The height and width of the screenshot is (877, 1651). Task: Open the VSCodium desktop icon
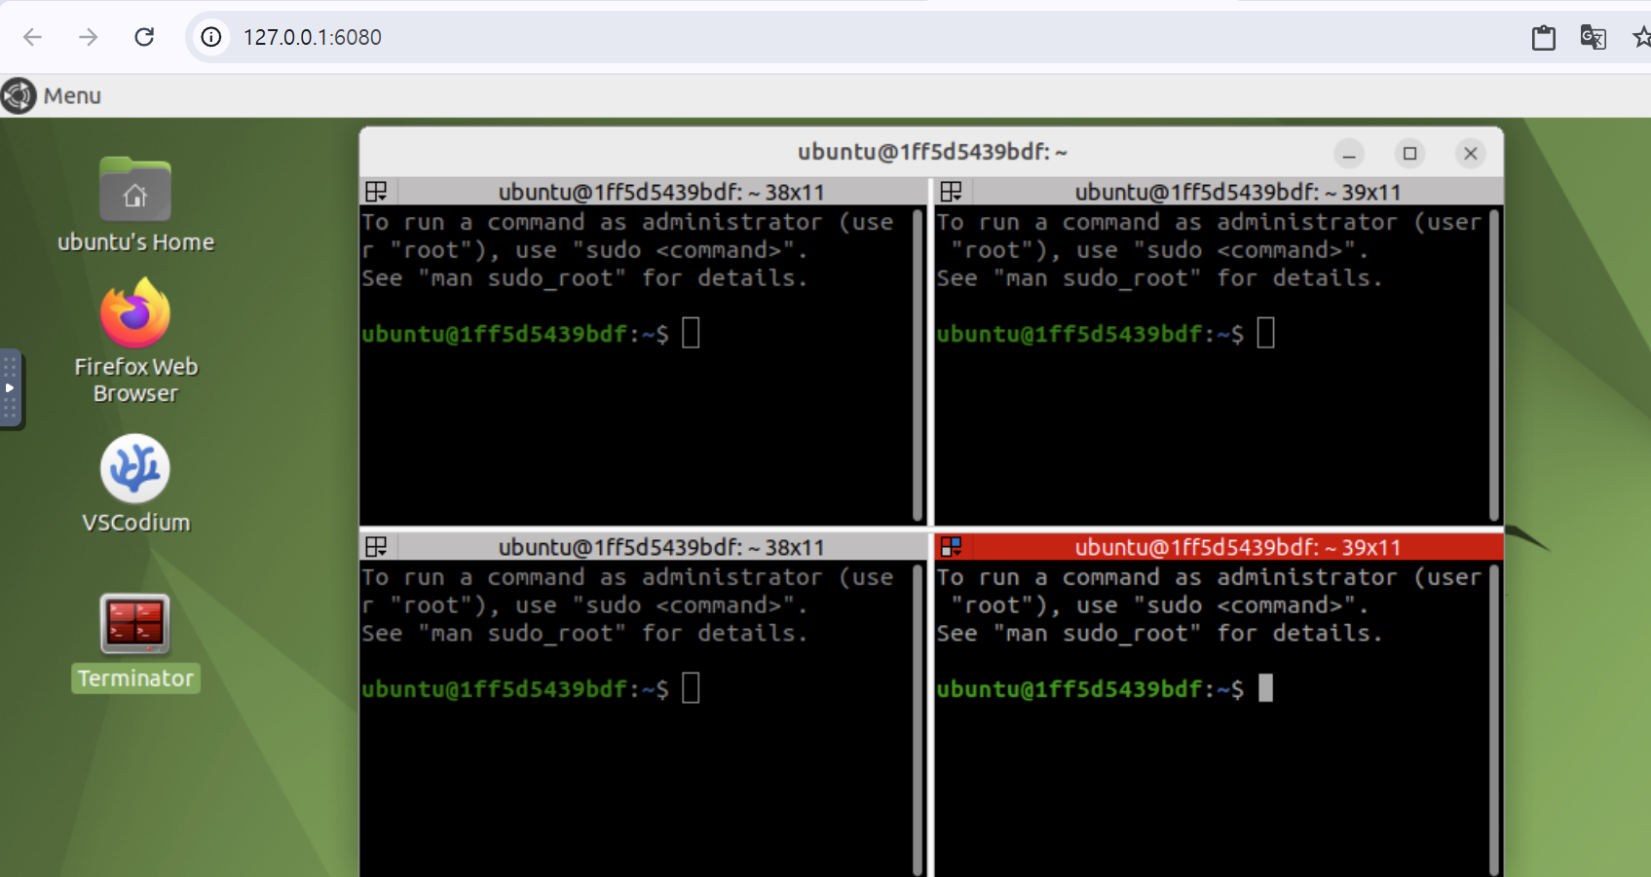(135, 469)
